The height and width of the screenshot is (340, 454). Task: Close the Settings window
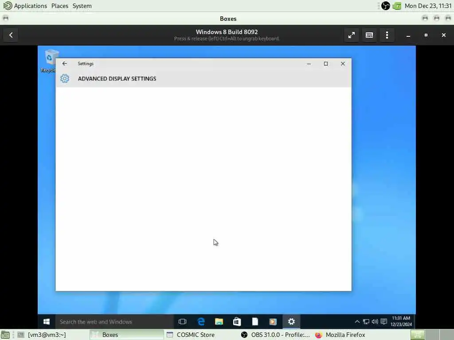tap(343, 64)
